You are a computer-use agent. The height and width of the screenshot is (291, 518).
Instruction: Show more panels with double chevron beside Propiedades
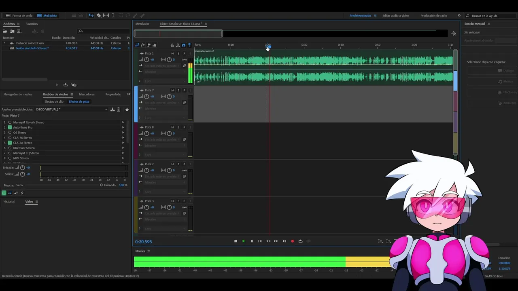(x=129, y=94)
